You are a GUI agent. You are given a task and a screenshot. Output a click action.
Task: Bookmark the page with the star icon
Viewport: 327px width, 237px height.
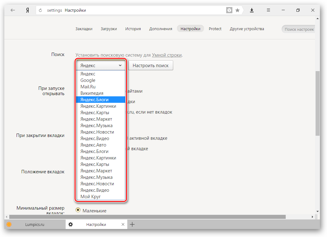click(x=237, y=10)
